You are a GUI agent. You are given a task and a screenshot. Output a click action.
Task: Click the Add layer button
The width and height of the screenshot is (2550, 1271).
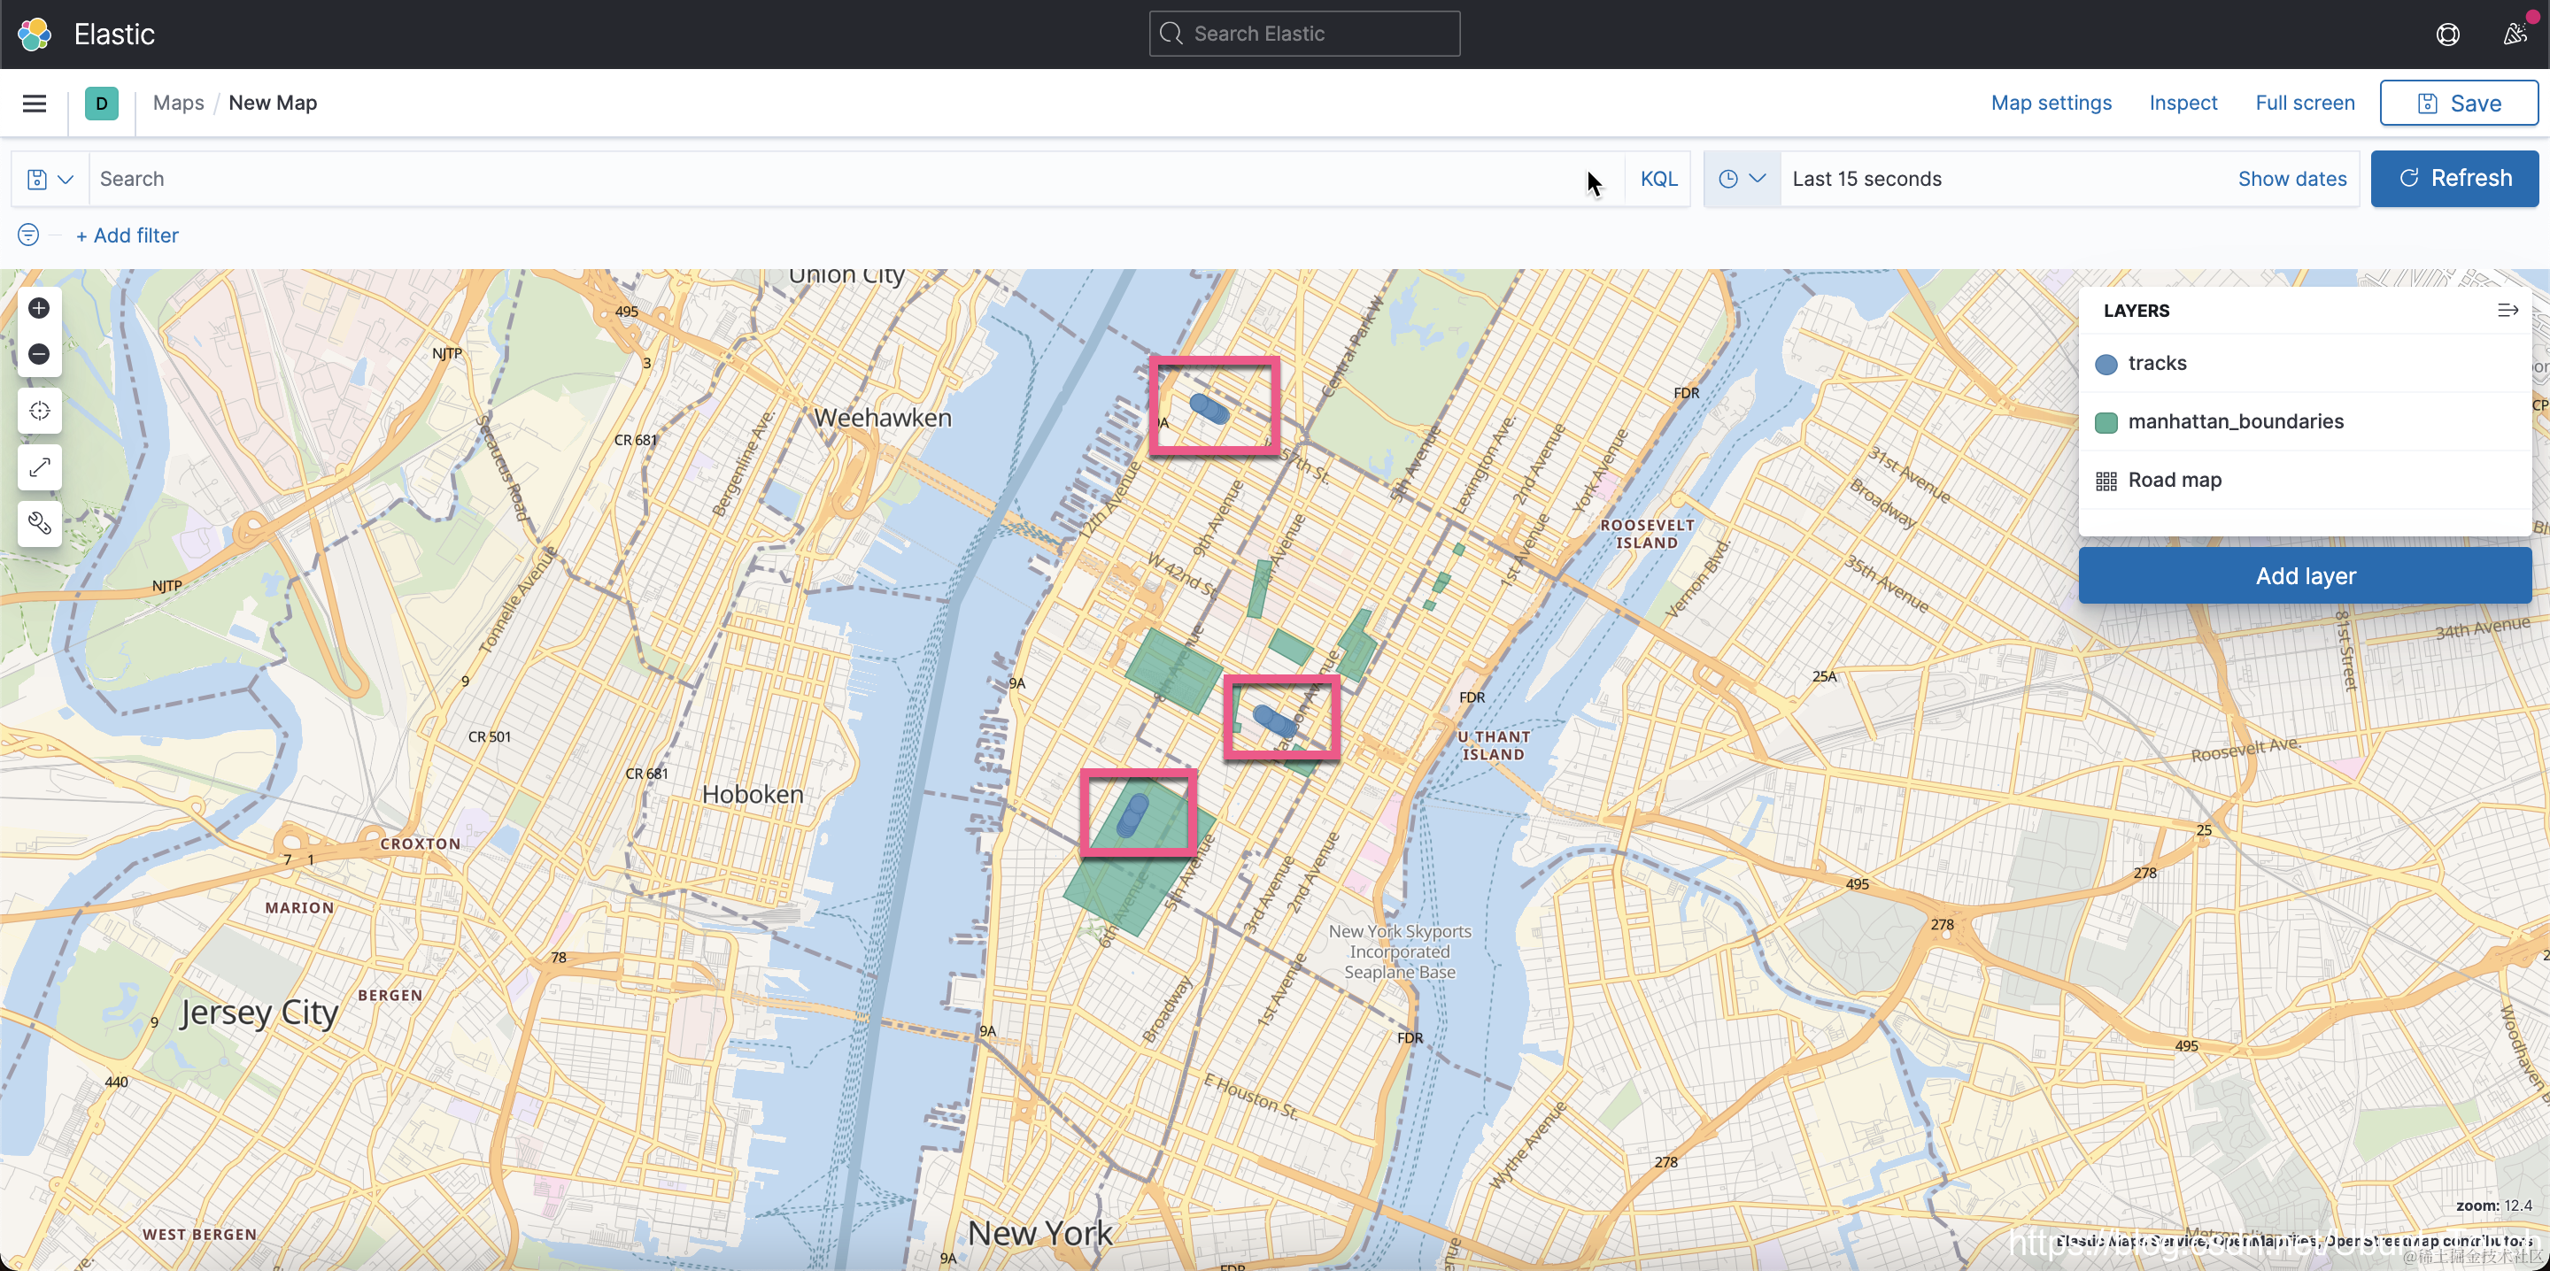coord(2304,576)
